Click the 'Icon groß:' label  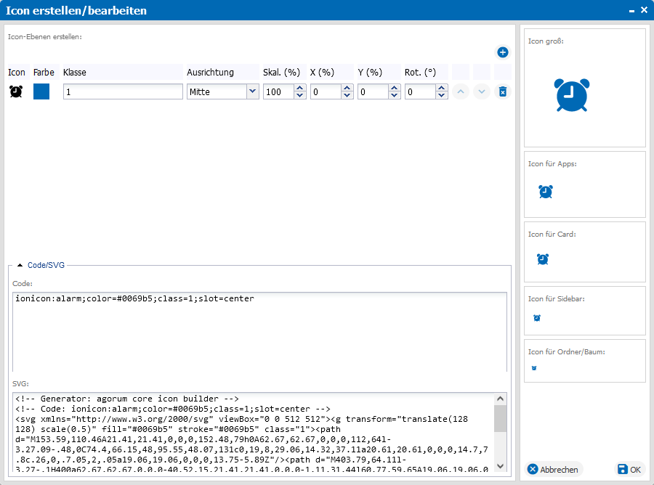546,41
